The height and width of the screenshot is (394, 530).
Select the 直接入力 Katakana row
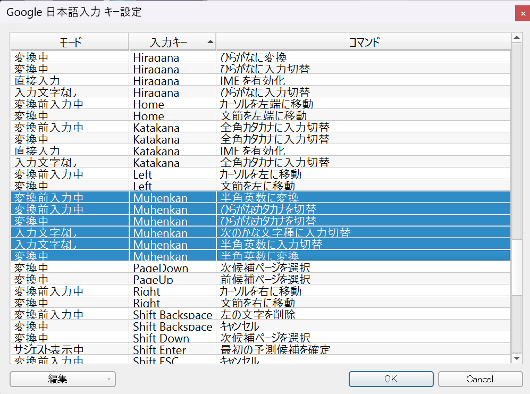click(260, 150)
